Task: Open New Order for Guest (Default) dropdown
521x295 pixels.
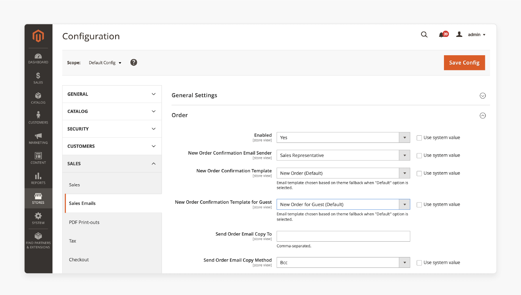Action: pos(343,204)
